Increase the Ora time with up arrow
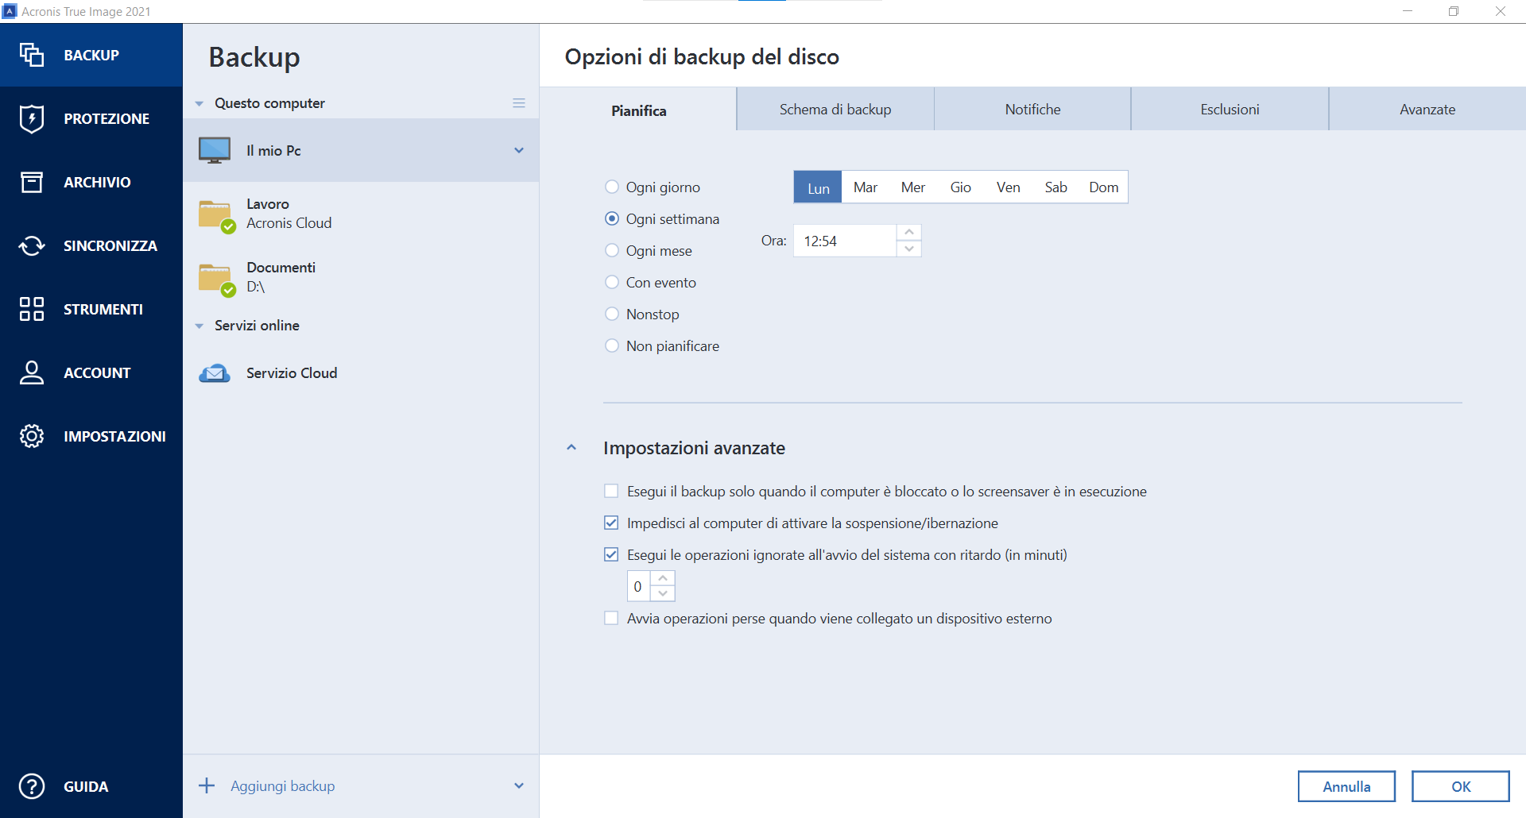1526x818 pixels. [909, 232]
